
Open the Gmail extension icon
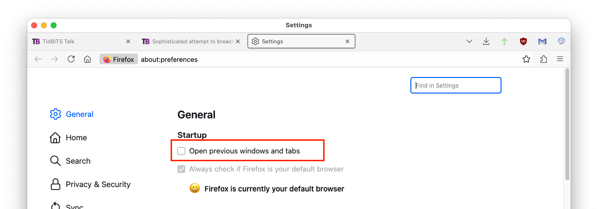pyautogui.click(x=542, y=41)
